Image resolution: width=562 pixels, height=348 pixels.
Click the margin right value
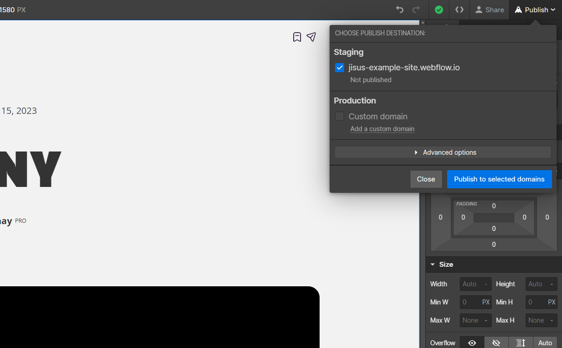pyautogui.click(x=547, y=217)
